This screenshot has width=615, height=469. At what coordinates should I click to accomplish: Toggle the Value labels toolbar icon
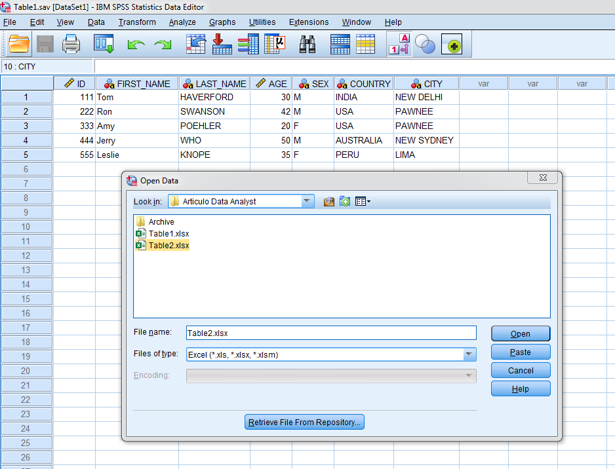(x=399, y=44)
